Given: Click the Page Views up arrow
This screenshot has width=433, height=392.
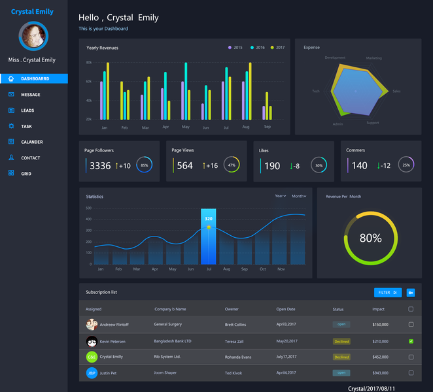Looking at the screenshot, I should [x=204, y=165].
